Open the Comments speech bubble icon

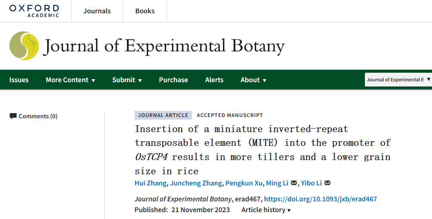pyautogui.click(x=13, y=116)
